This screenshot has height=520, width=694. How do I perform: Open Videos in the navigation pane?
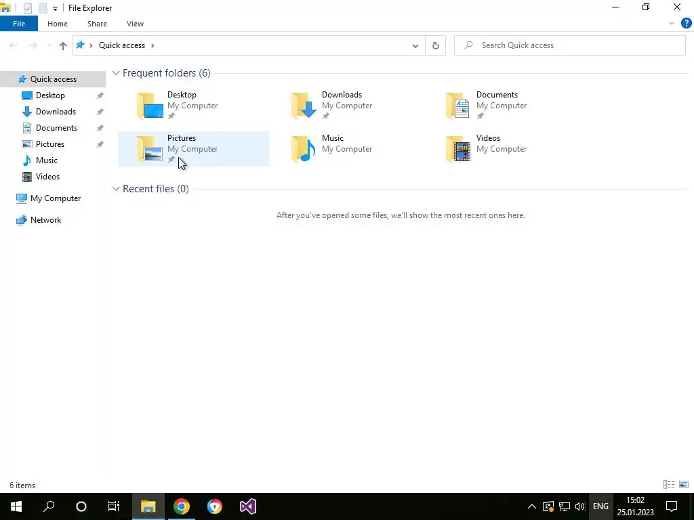coord(47,177)
